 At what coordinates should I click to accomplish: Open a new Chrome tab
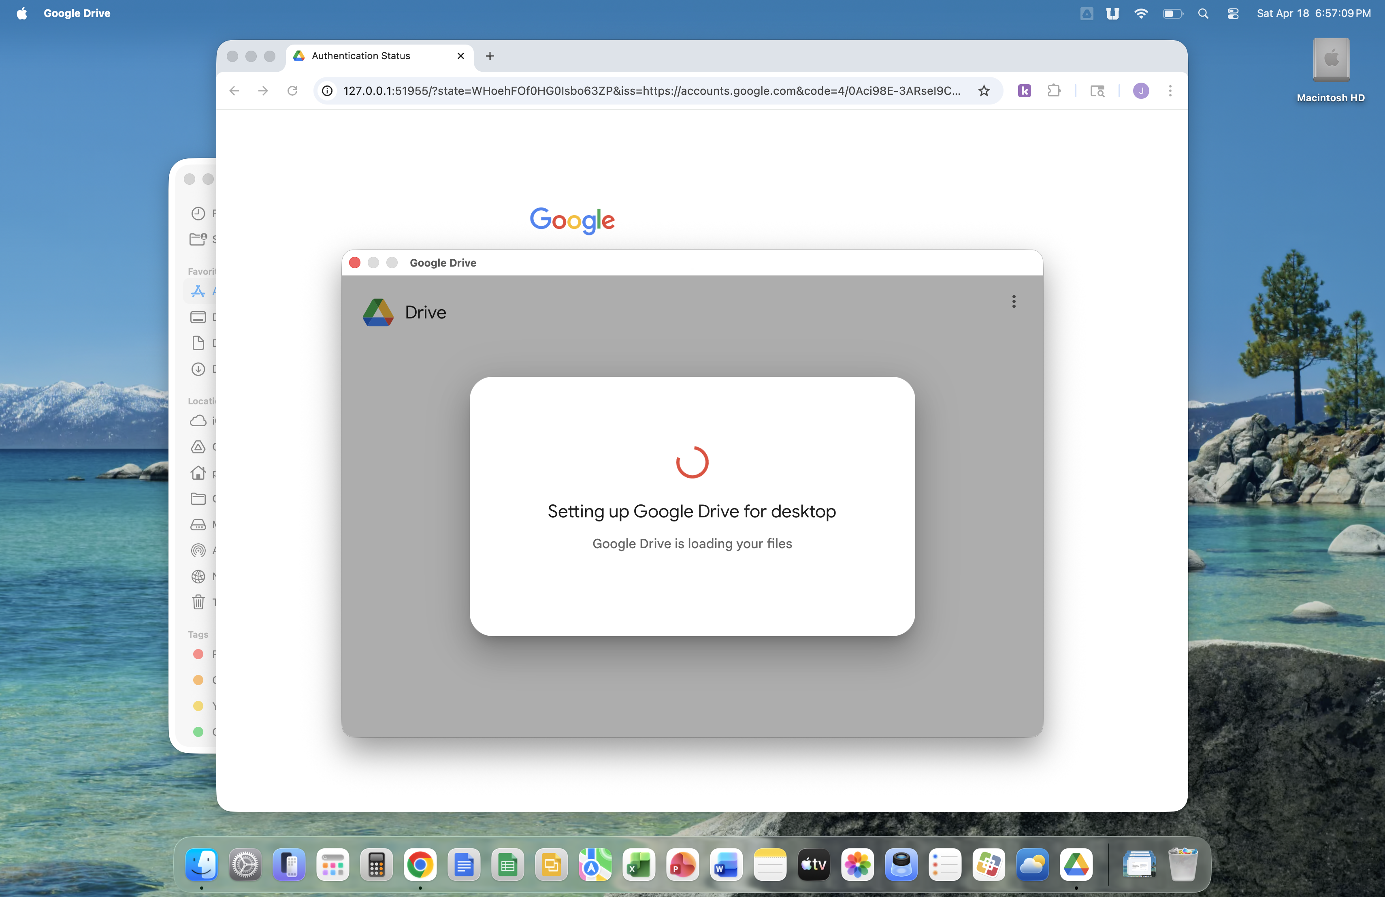click(489, 56)
